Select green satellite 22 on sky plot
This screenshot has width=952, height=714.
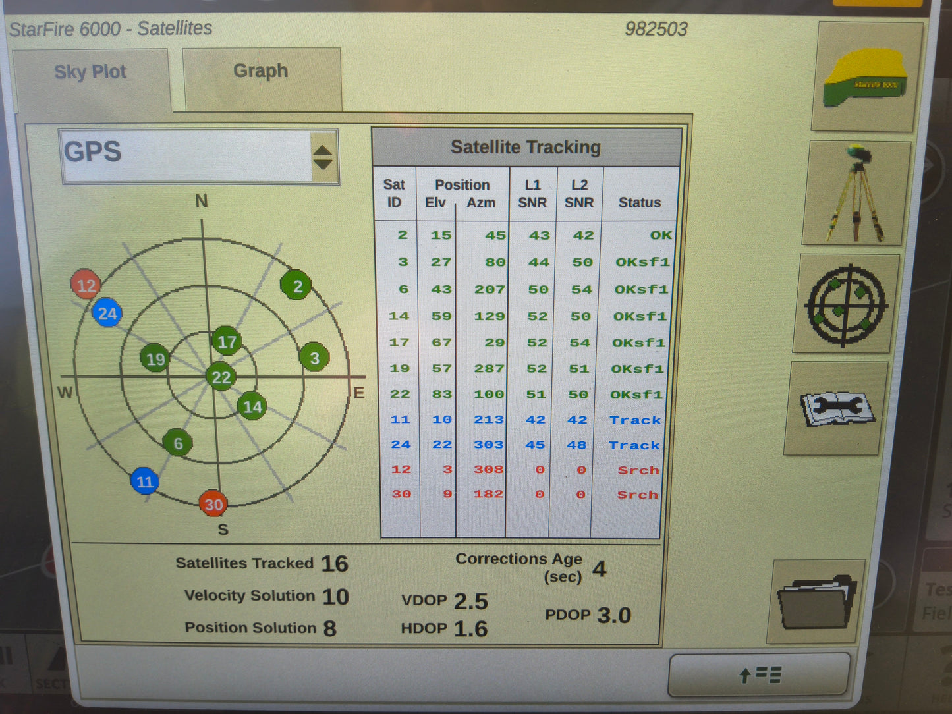coord(221,377)
